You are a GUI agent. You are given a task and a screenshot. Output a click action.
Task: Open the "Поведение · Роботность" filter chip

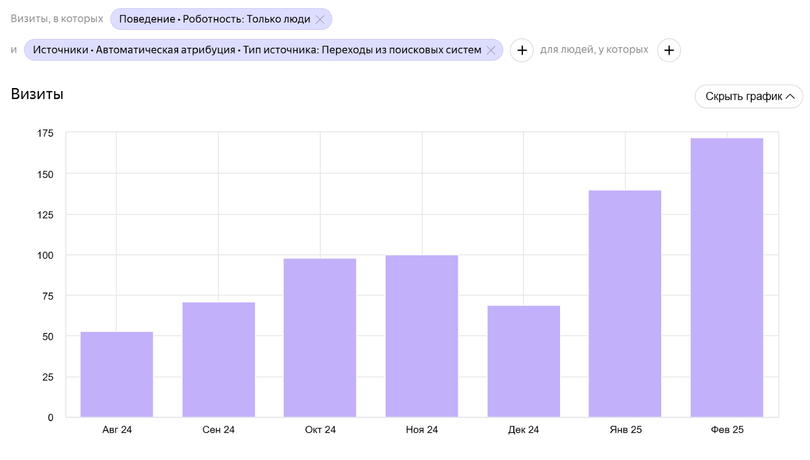point(215,19)
